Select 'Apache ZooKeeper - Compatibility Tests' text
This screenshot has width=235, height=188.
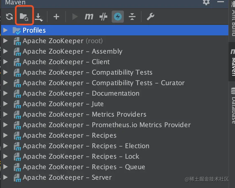88,72
